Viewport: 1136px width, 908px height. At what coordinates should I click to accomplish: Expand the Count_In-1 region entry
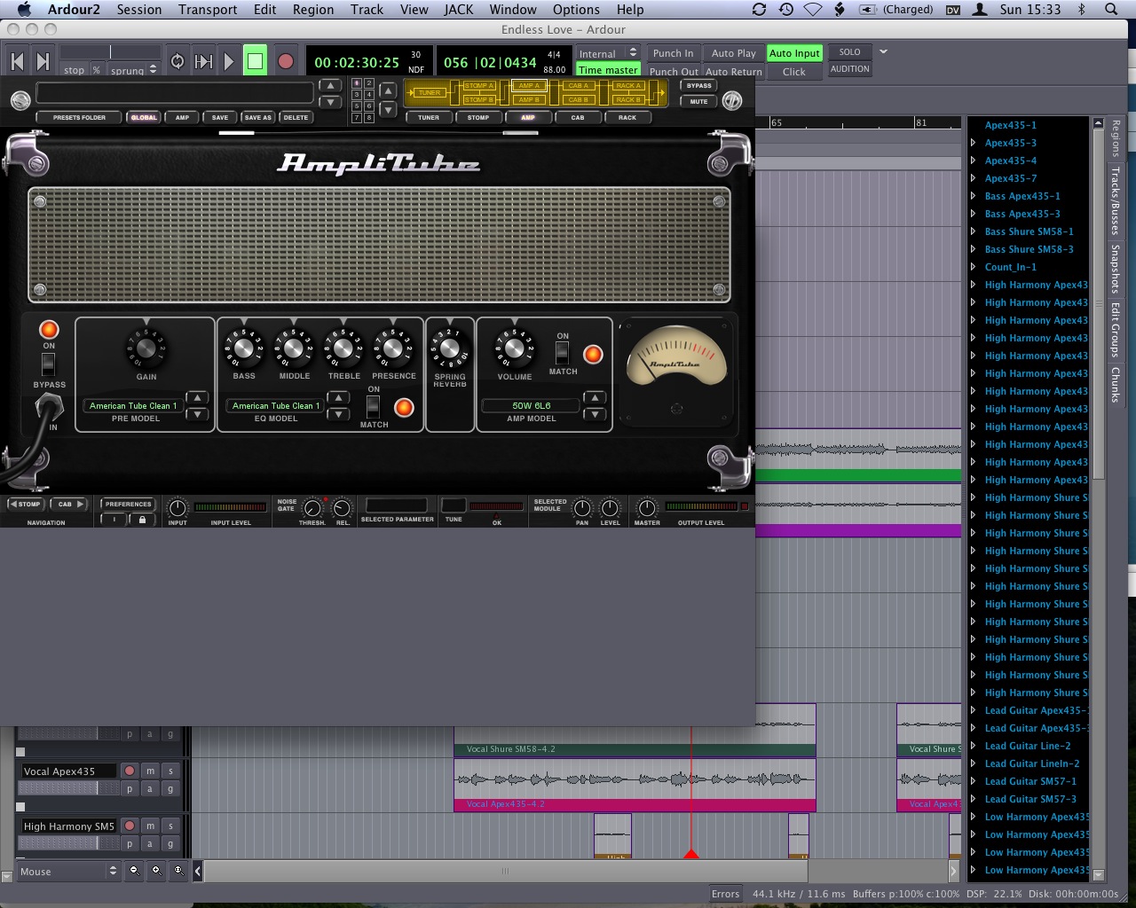click(973, 267)
